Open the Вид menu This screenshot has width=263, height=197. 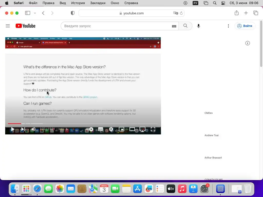[x=63, y=3]
